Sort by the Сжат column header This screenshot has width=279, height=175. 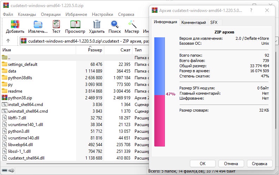(x=118, y=50)
